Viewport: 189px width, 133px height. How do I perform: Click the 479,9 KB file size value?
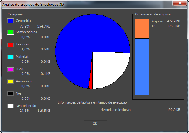tap(174, 21)
